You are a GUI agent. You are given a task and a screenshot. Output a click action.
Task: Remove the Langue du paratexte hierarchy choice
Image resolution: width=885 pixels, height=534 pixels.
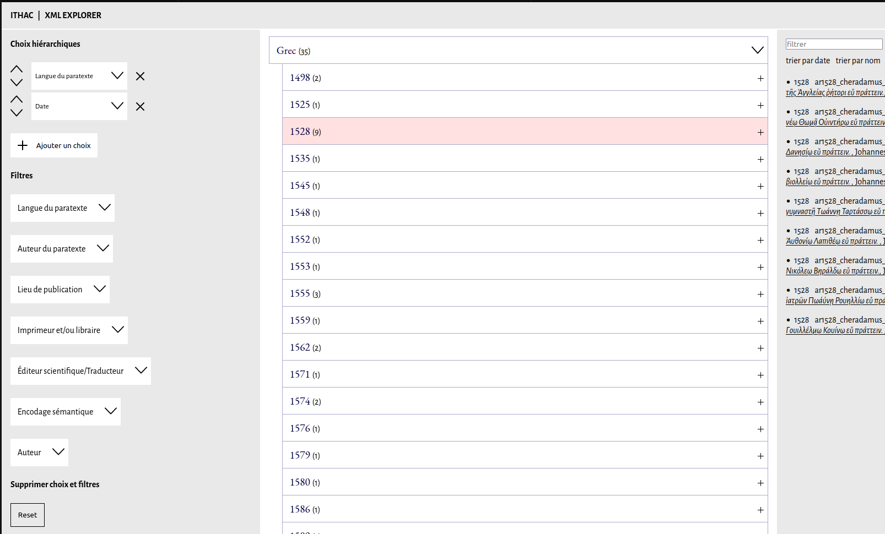[x=141, y=77]
